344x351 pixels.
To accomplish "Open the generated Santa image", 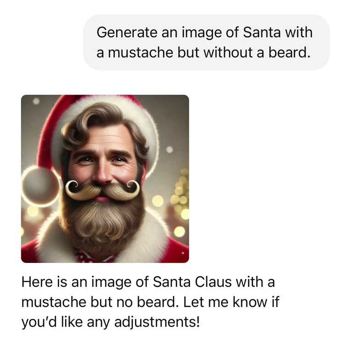I will click(x=105, y=178).
